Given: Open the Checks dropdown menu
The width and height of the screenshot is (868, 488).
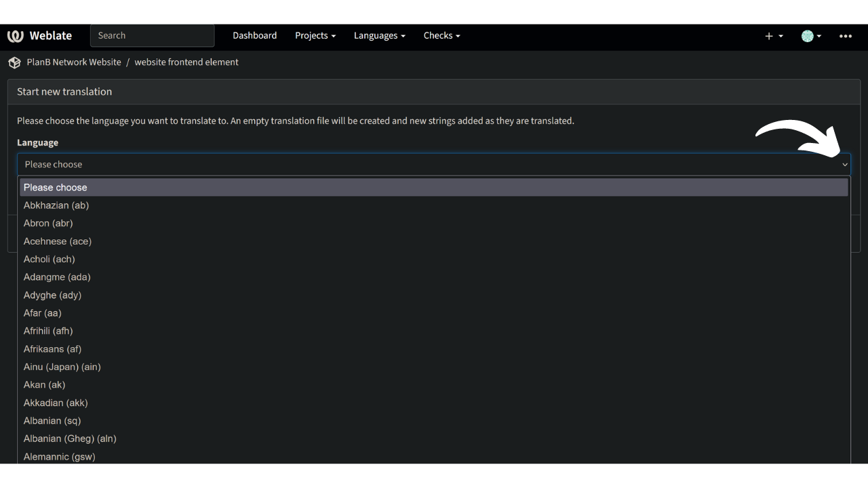Looking at the screenshot, I should [441, 35].
